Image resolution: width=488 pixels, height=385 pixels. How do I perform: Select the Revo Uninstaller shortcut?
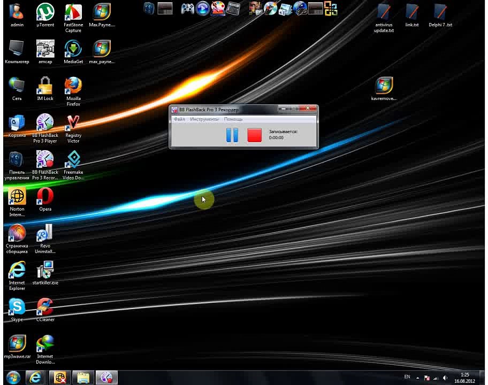pos(45,239)
